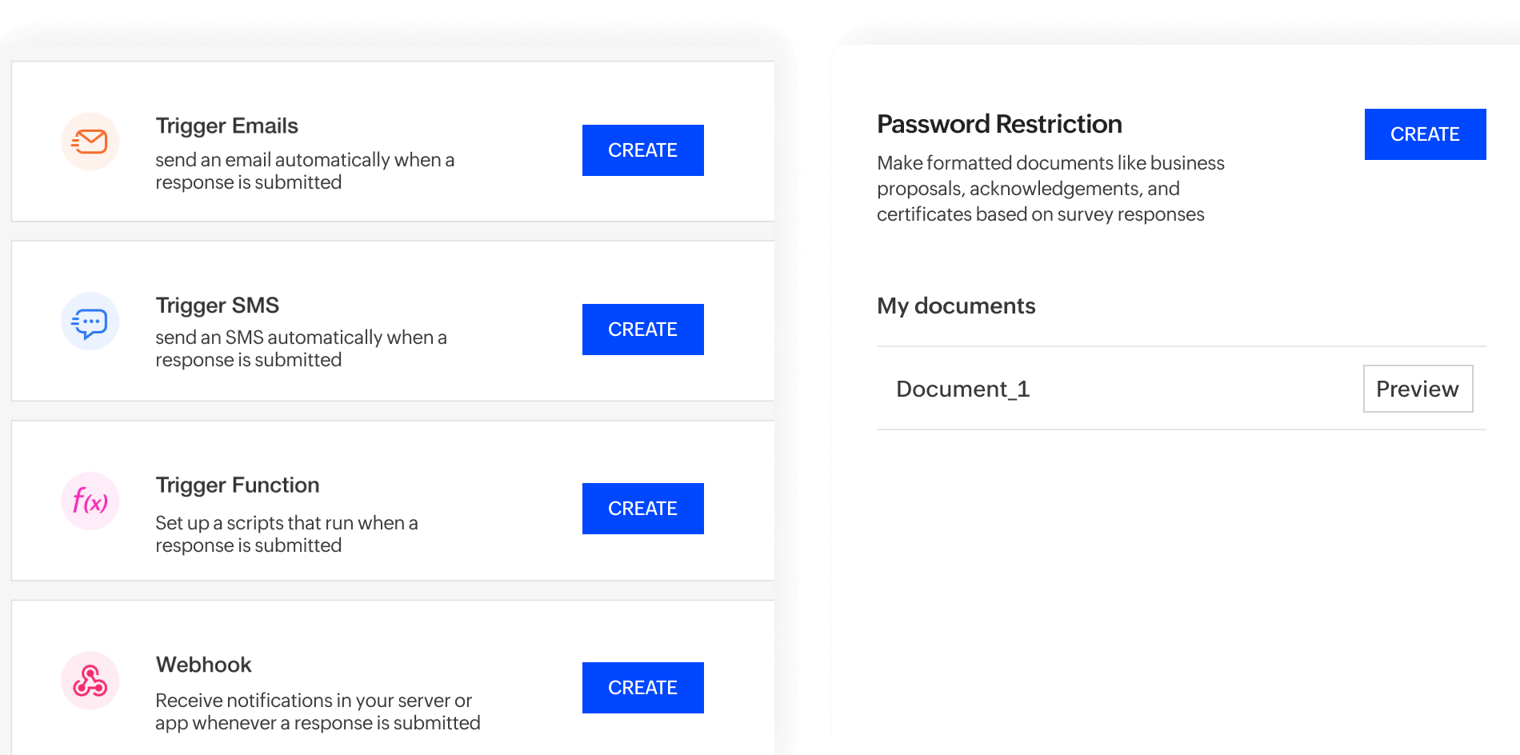Preview Document_1

[x=1418, y=389]
